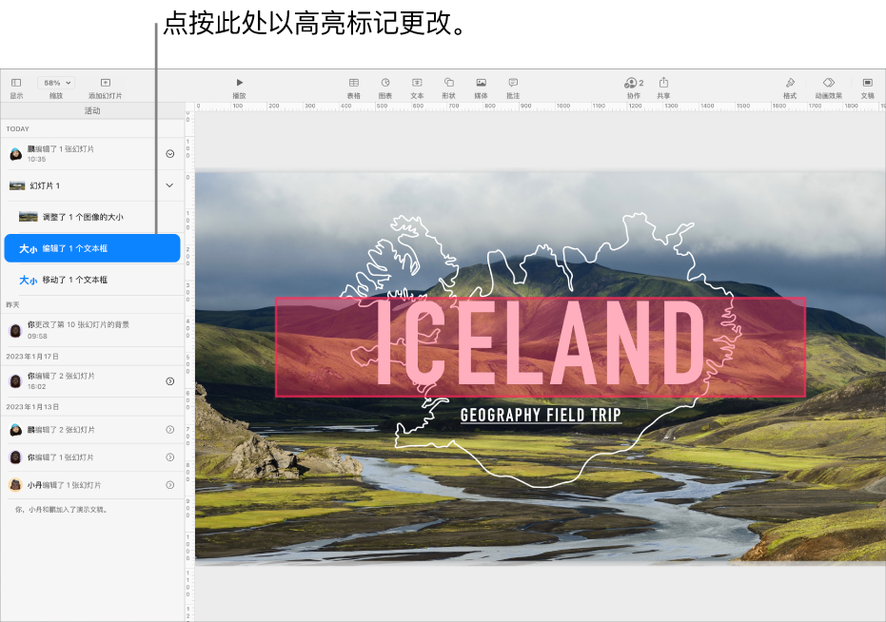Click the 2023年1月17日 date label
Screen dimensions: 886x622
[32, 357]
